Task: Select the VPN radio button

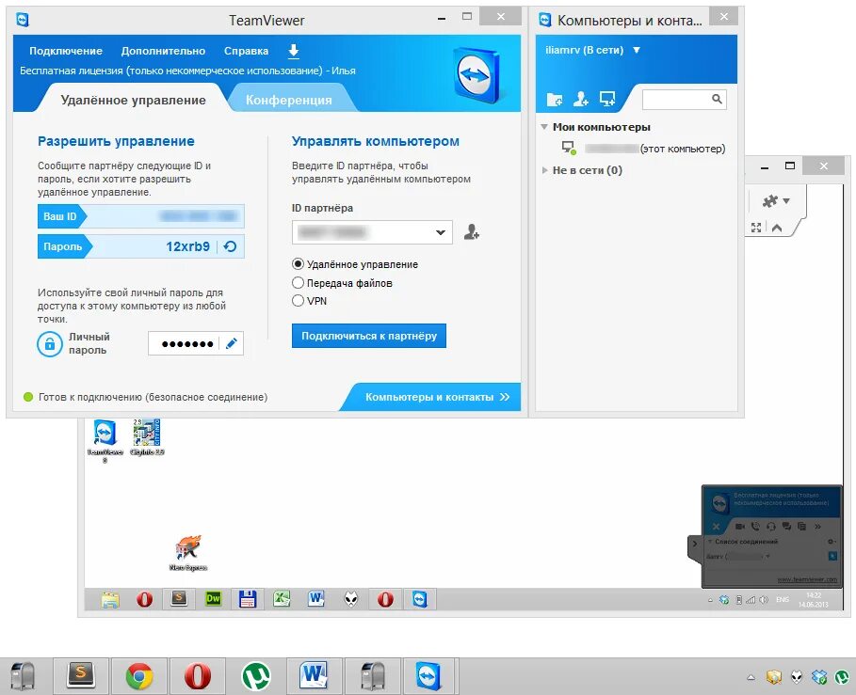Action: [x=298, y=300]
